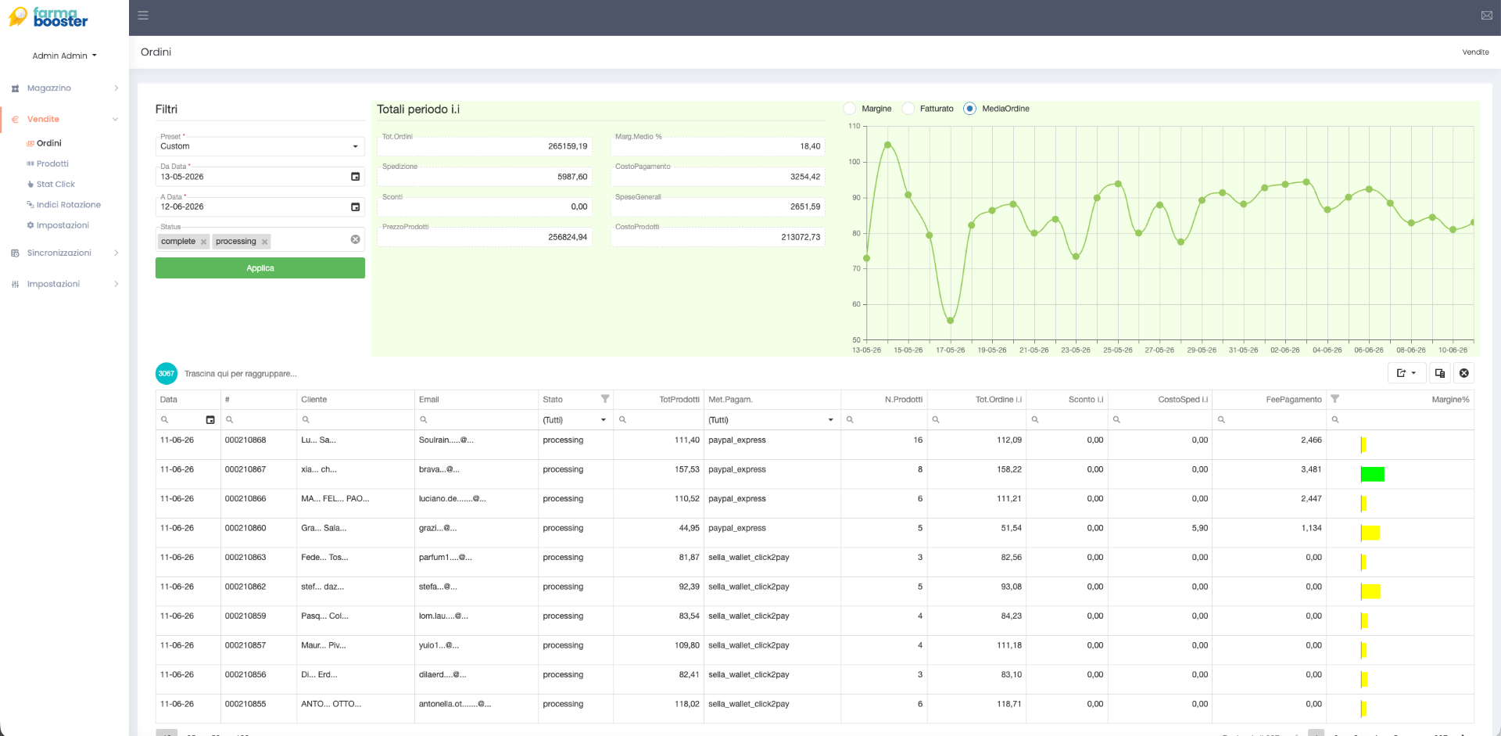This screenshot has height=736, width=1501.
Task: Select the MediaOrdine radio button
Action: point(969,109)
